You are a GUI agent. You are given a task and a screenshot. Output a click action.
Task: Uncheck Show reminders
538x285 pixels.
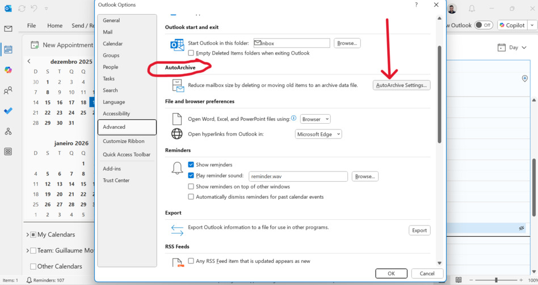191,165
